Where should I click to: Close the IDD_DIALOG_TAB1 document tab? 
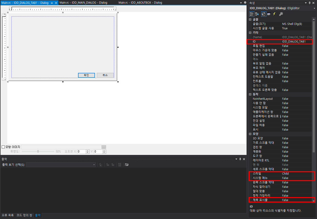56,3
